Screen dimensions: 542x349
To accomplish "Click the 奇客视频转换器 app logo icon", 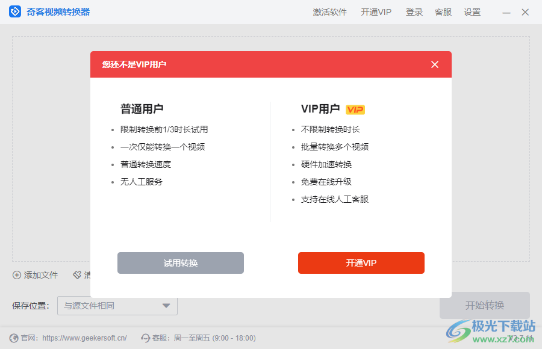I will click(15, 12).
